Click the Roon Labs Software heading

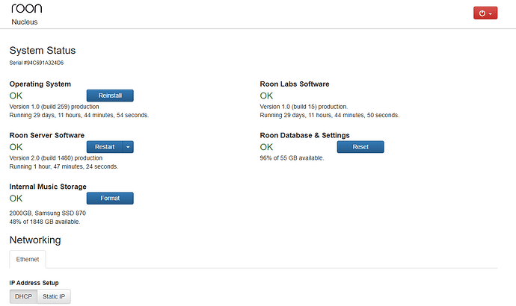(x=295, y=84)
